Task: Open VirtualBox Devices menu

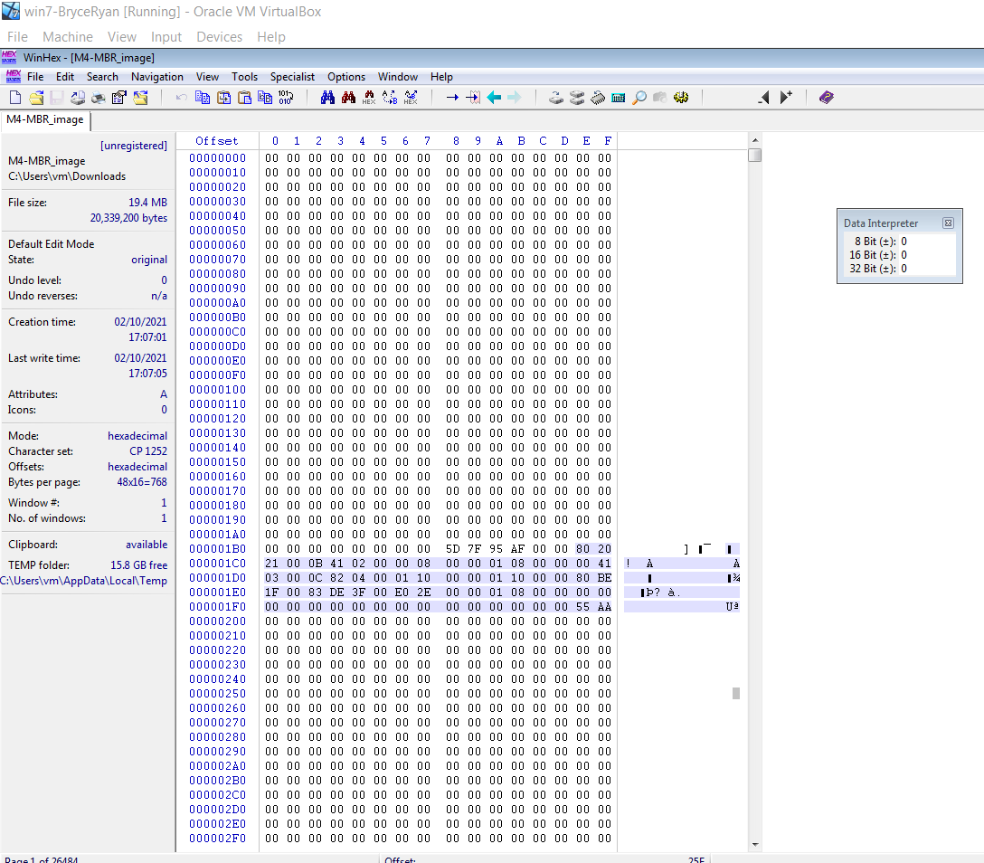Action: (x=219, y=37)
